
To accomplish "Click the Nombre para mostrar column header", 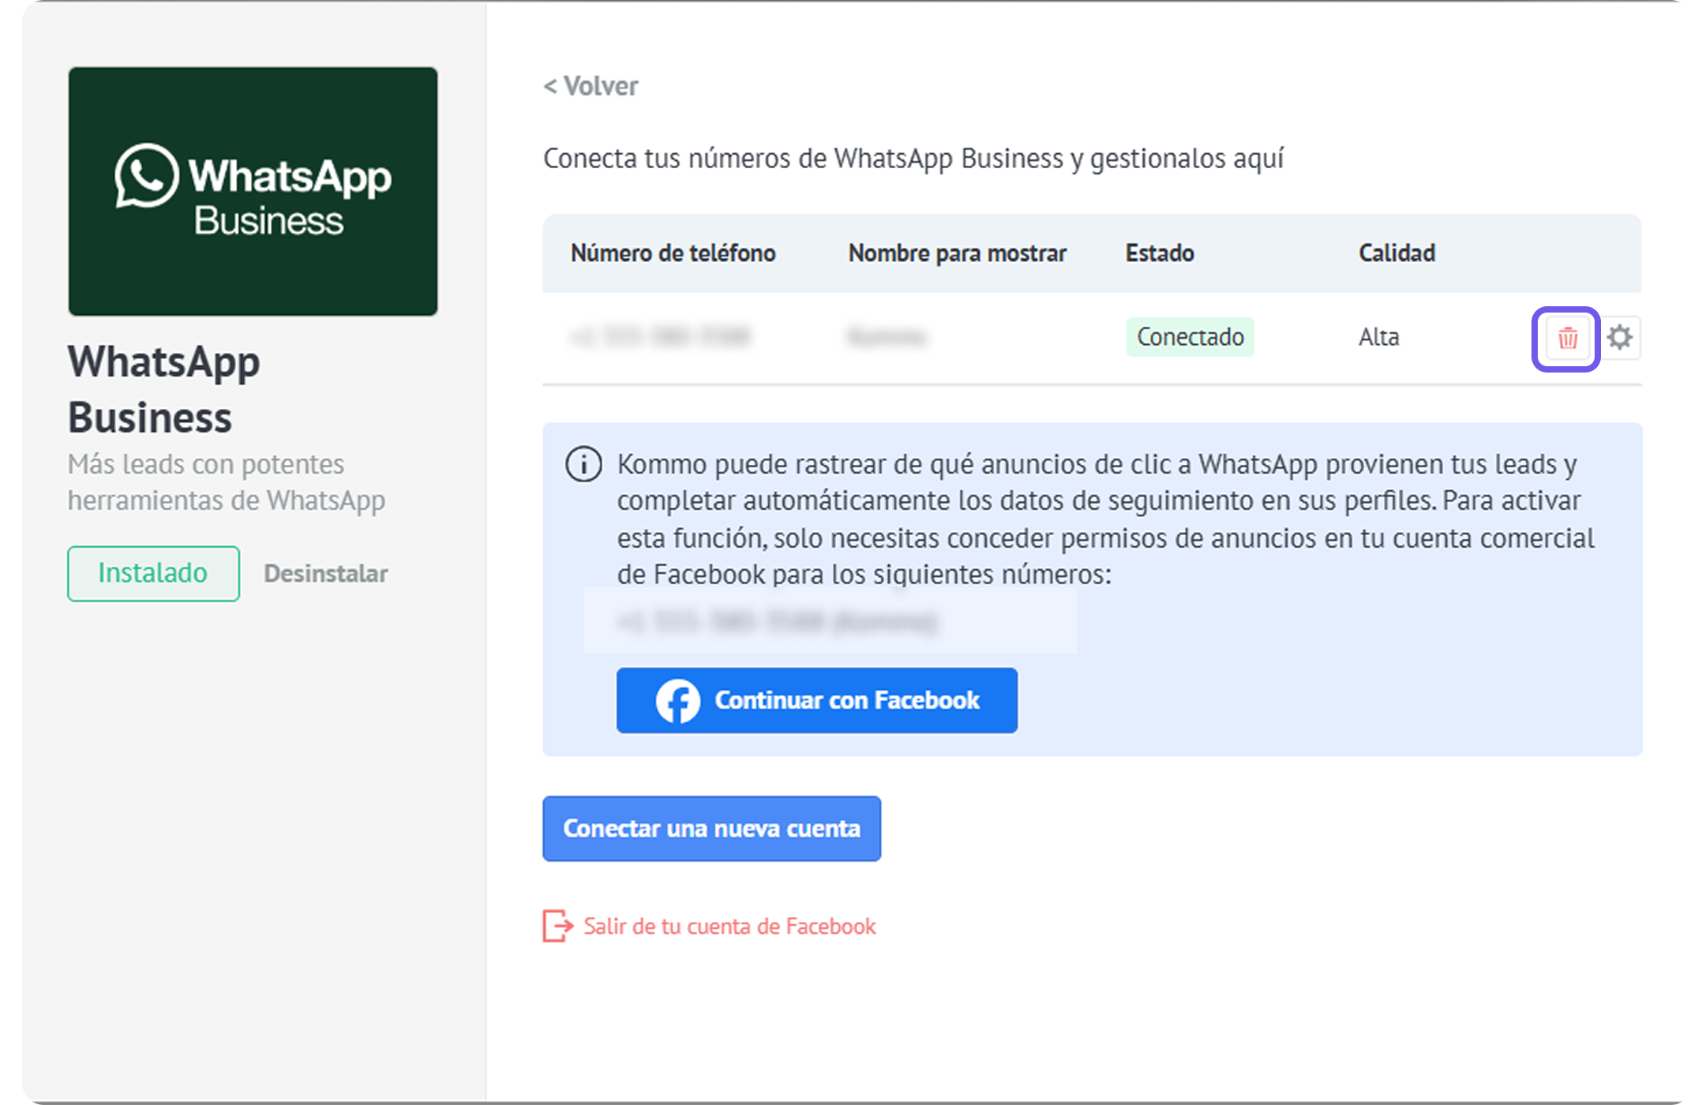I will pyautogui.click(x=957, y=253).
